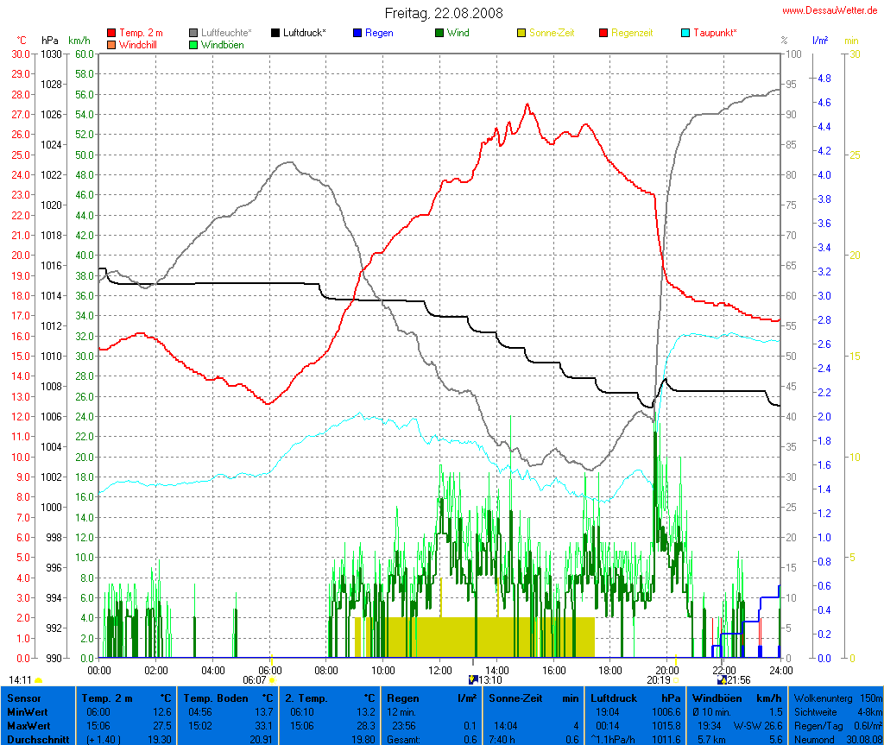Screen dimensions: 884x745
Task: Open the www.DessauWetter.de link
Action: pyautogui.click(x=830, y=10)
